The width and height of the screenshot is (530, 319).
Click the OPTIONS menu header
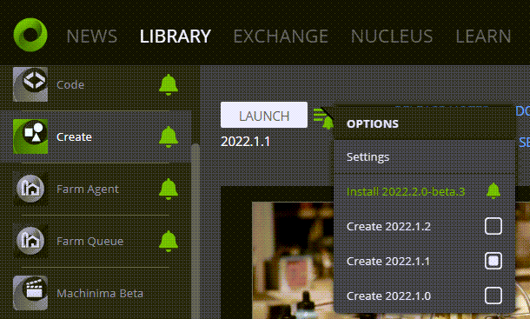point(424,123)
